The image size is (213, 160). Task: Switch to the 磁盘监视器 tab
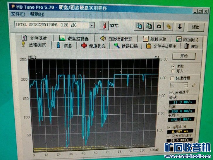(74, 38)
